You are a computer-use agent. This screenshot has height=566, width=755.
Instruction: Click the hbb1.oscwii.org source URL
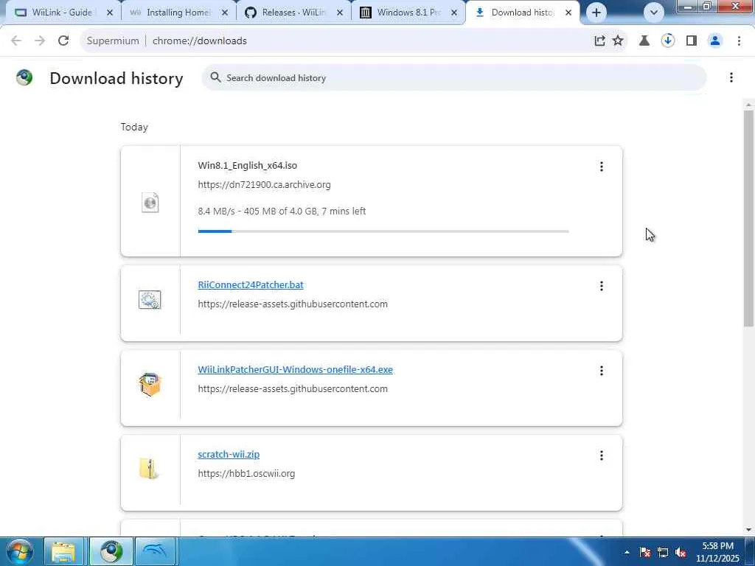click(x=246, y=474)
